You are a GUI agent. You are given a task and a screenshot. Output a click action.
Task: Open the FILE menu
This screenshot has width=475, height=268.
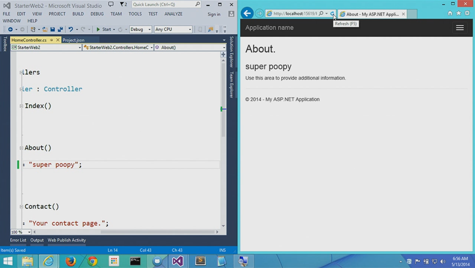(6, 14)
